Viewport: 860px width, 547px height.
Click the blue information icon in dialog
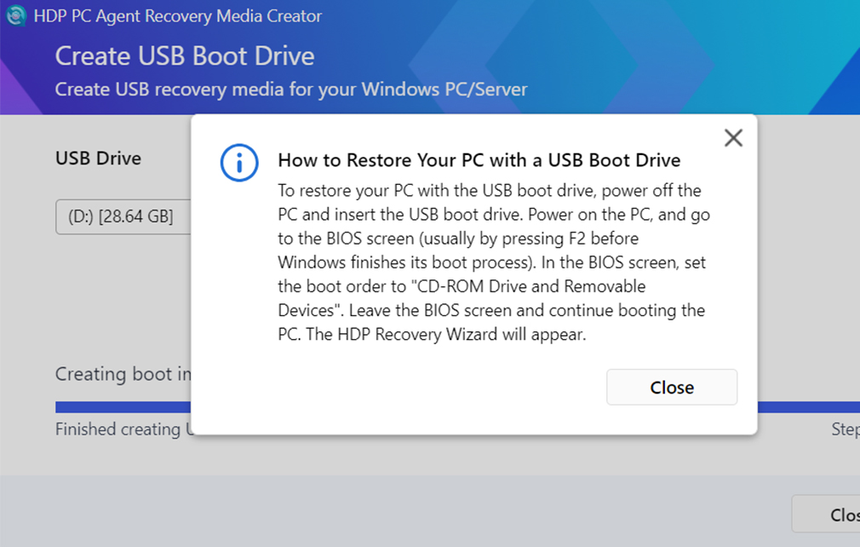[x=238, y=163]
